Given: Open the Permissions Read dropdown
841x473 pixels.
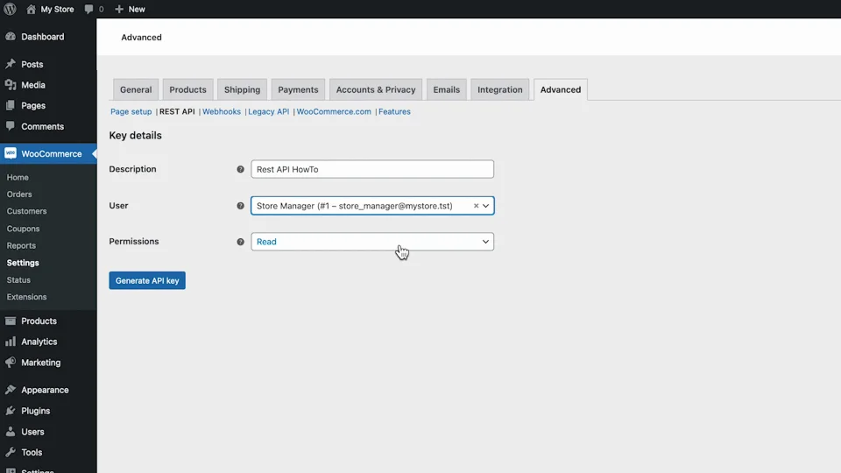Looking at the screenshot, I should point(372,242).
